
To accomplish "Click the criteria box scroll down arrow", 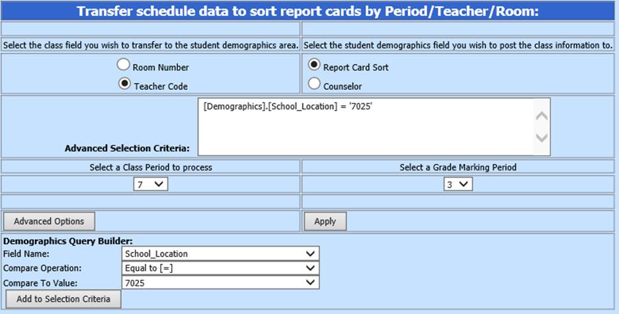I will tap(541, 137).
